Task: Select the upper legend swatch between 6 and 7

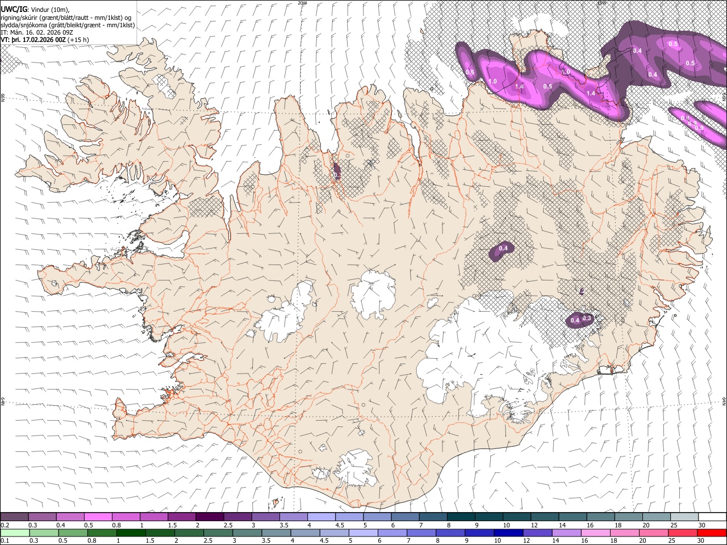Action: point(404,517)
